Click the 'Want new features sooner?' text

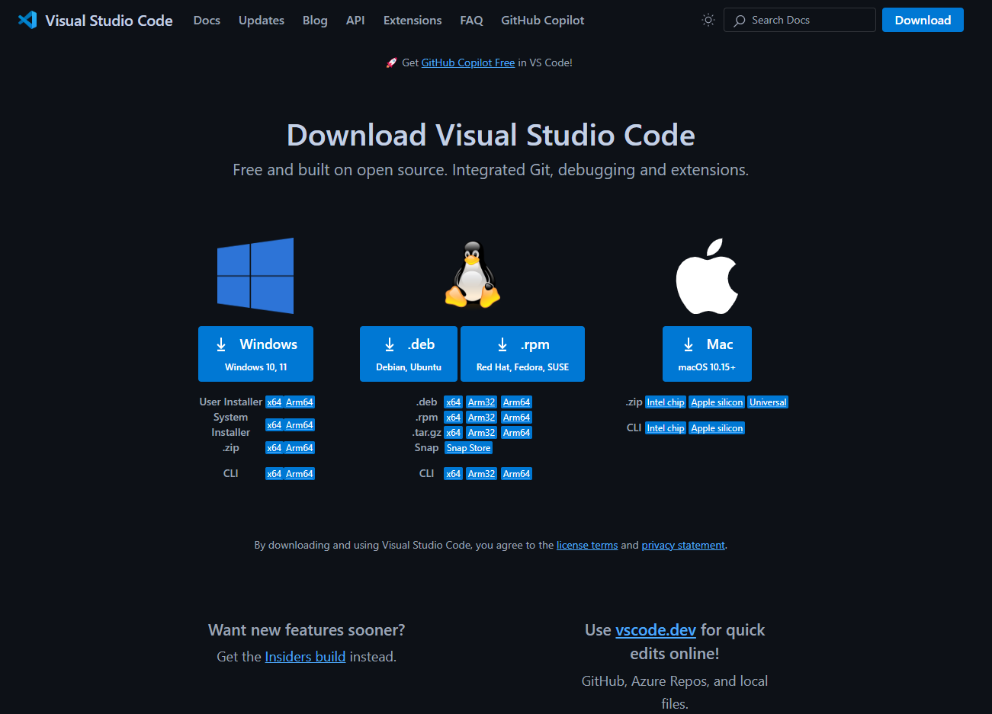pyautogui.click(x=307, y=630)
